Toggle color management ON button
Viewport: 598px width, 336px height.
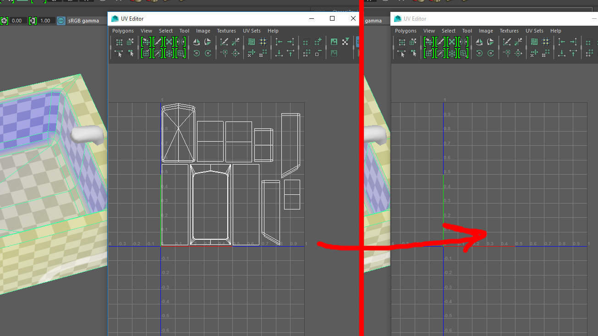pos(61,21)
